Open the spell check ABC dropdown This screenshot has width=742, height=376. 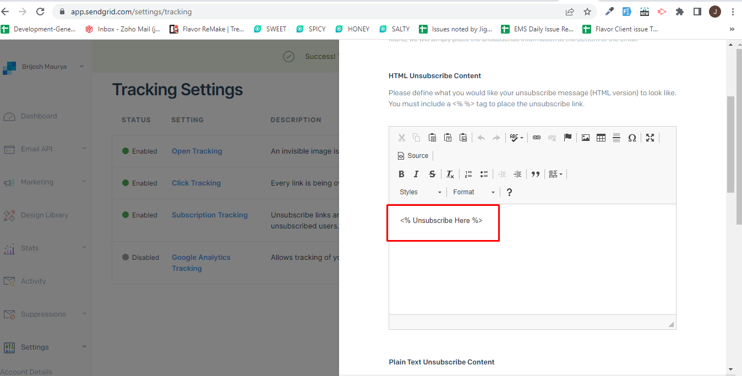pos(516,138)
